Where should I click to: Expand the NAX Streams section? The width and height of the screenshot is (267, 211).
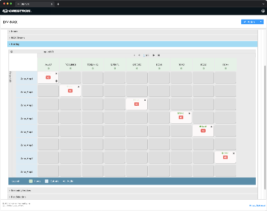click(x=132, y=38)
